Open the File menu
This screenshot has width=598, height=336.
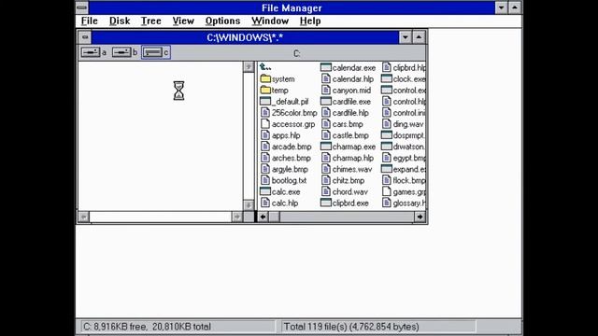click(90, 21)
